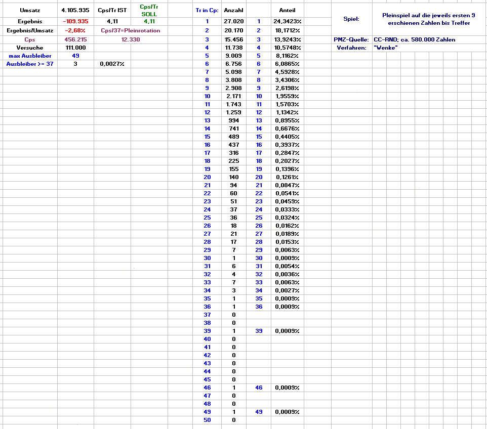
Task: Select the Anteil value 1,5703%
Action: pos(288,104)
